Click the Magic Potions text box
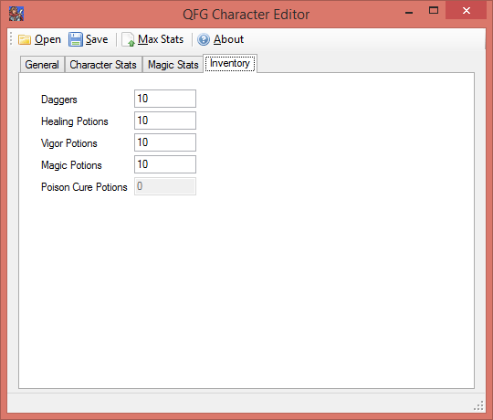This screenshot has height=420, width=493. point(165,164)
